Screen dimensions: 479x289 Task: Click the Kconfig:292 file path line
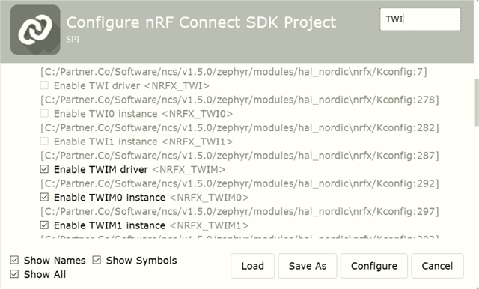(x=239, y=183)
